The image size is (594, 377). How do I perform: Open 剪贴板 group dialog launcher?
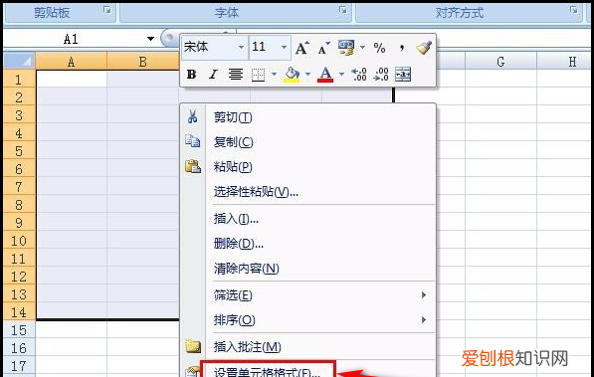(x=107, y=11)
